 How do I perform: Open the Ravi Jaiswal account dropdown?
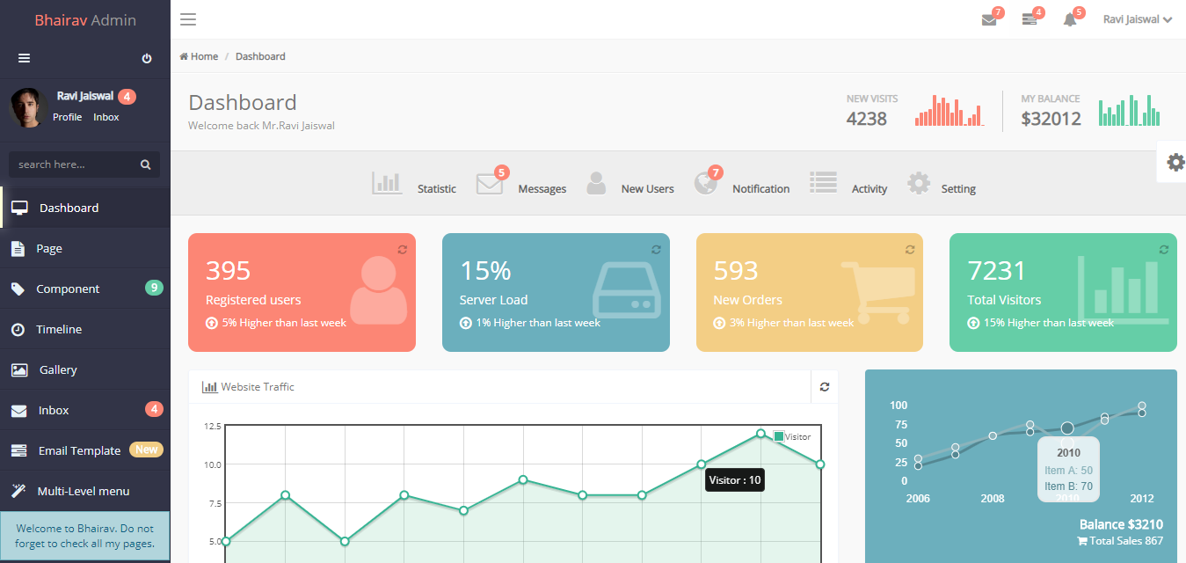pos(1136,18)
